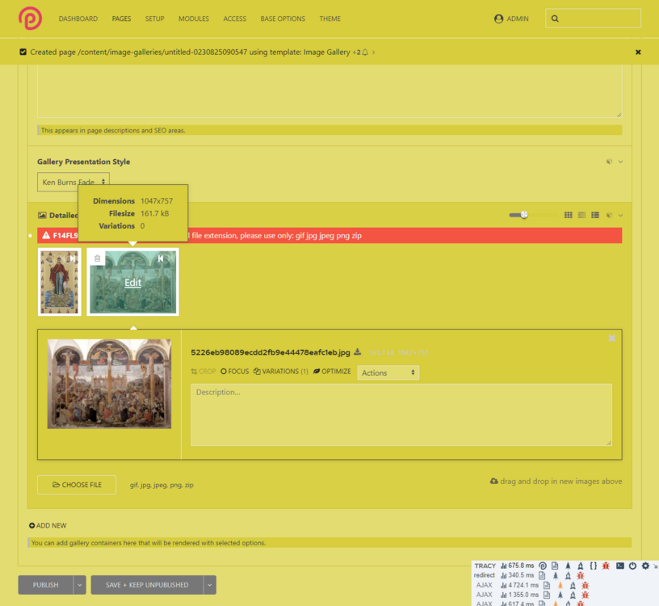
Task: Click the OPTIMIZE icon for the image
Action: click(336, 371)
